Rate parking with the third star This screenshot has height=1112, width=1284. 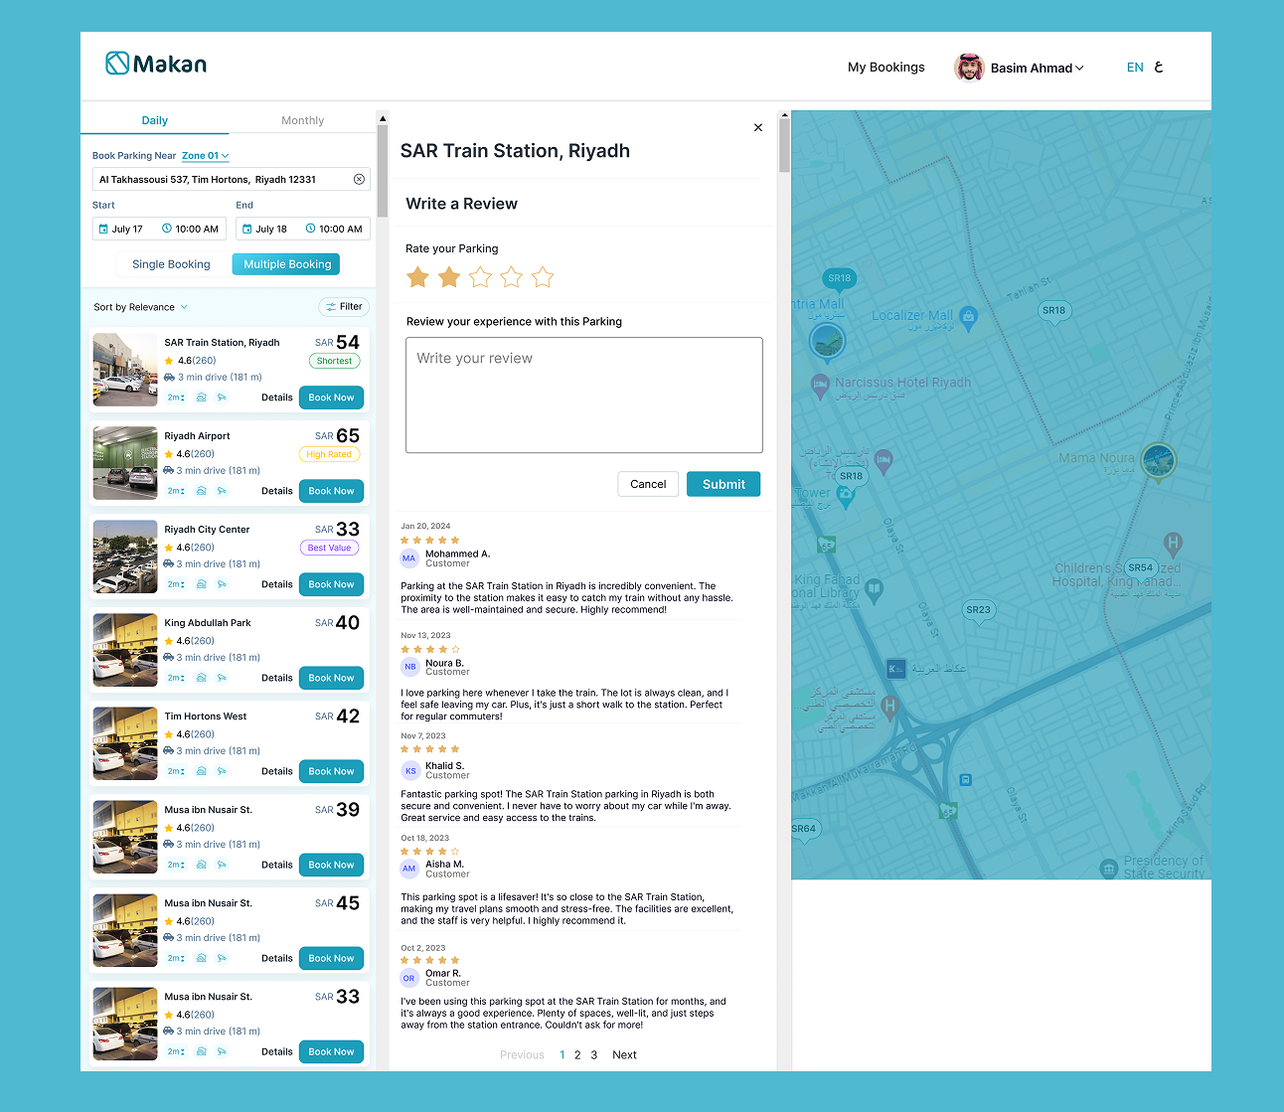click(480, 277)
